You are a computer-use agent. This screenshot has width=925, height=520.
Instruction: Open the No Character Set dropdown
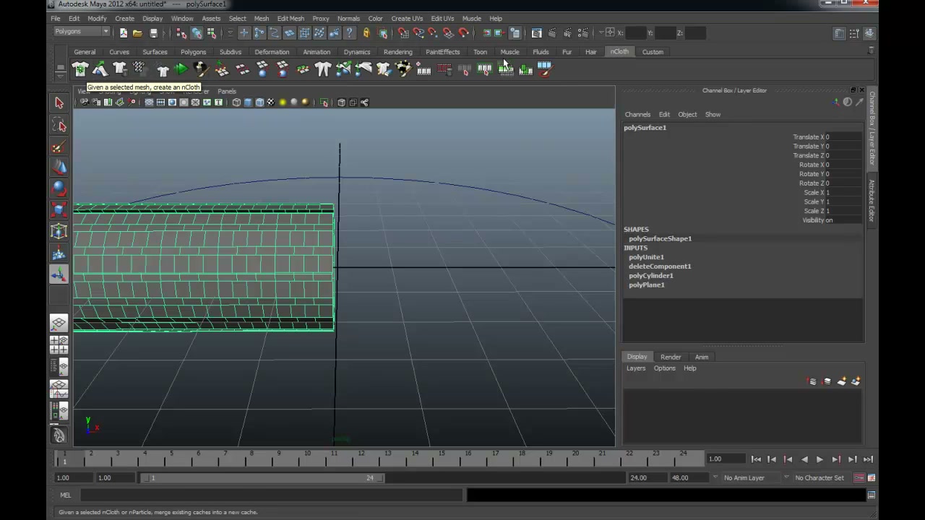point(819,477)
